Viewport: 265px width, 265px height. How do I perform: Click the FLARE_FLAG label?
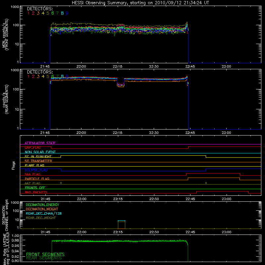coord(34,165)
